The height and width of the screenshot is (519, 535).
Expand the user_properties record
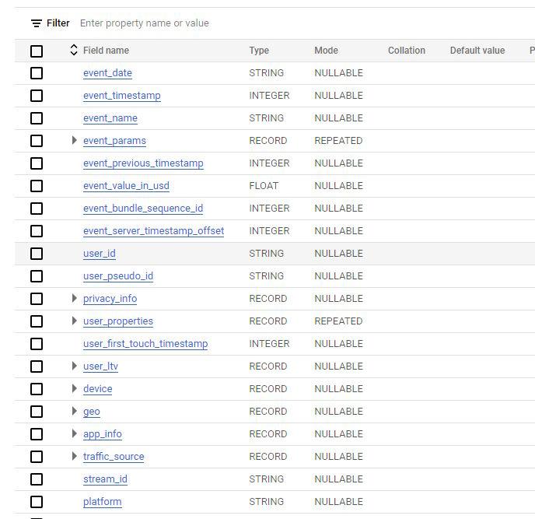point(74,321)
